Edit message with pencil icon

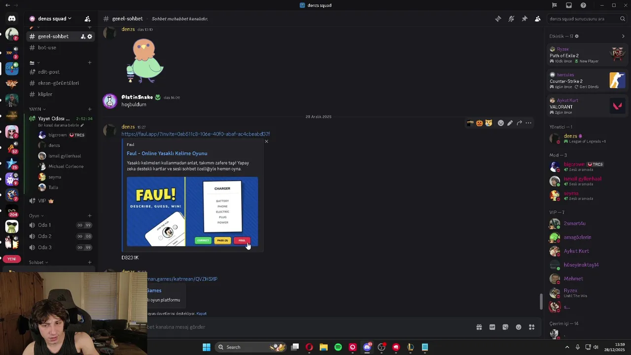(510, 123)
